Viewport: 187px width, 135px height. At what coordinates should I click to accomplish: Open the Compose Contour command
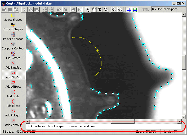(13, 46)
